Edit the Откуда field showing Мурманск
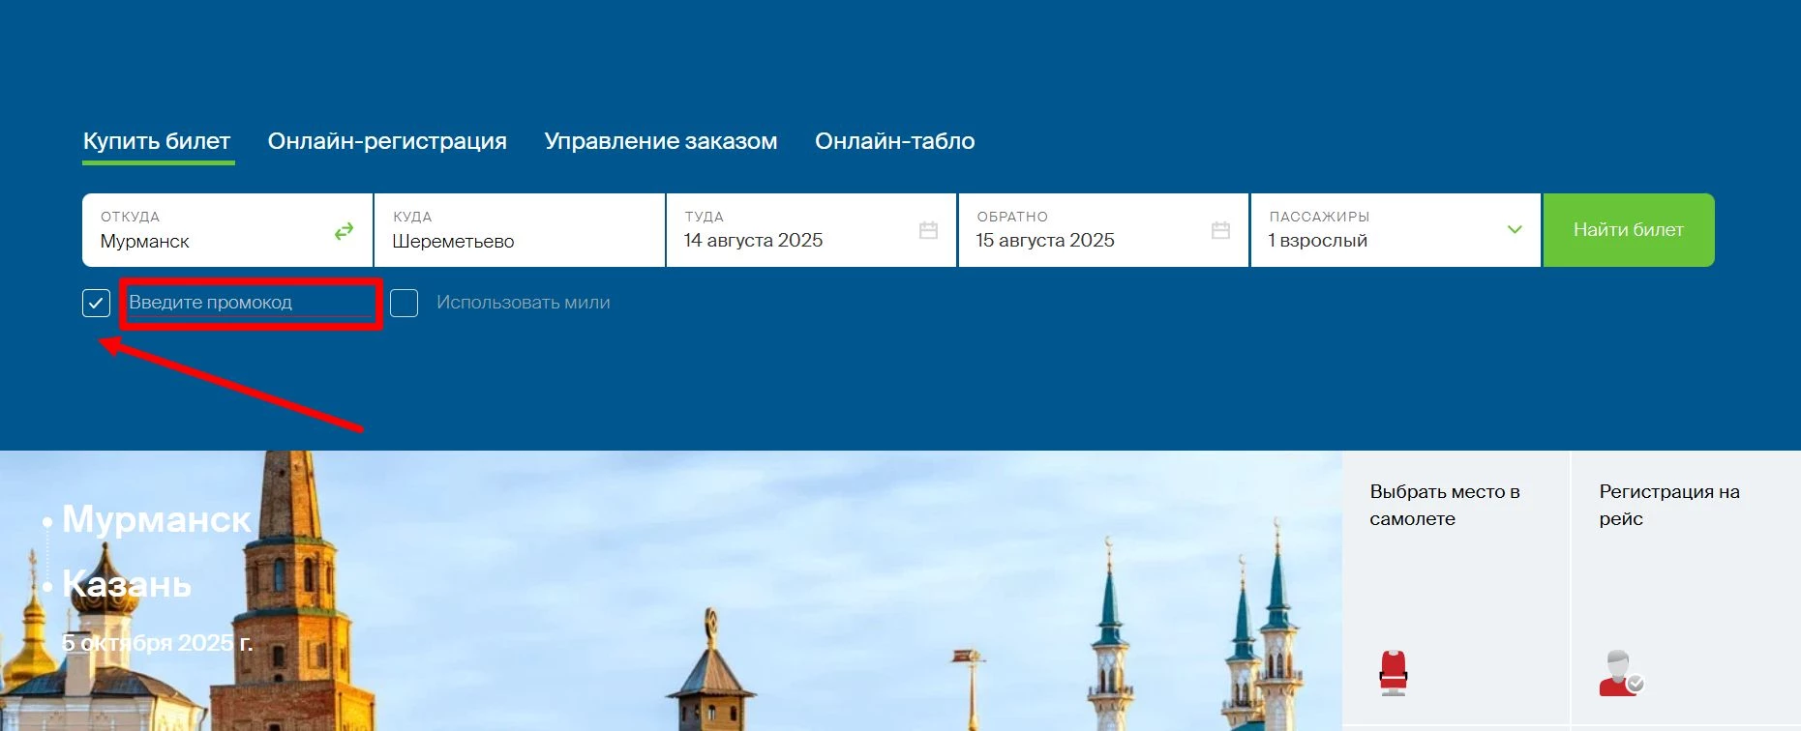Image resolution: width=1801 pixels, height=731 pixels. coord(227,230)
